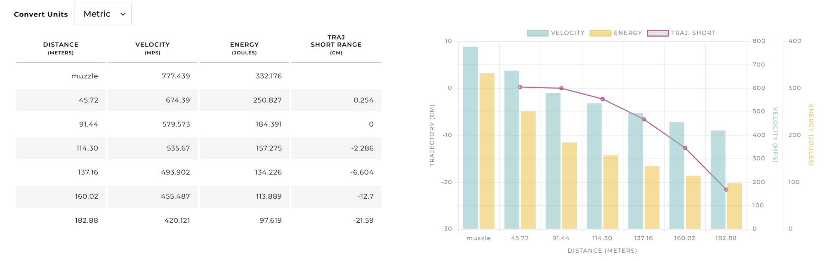Toggle the Traj. Short legend swatch
The height and width of the screenshot is (261, 825).
(x=658, y=33)
